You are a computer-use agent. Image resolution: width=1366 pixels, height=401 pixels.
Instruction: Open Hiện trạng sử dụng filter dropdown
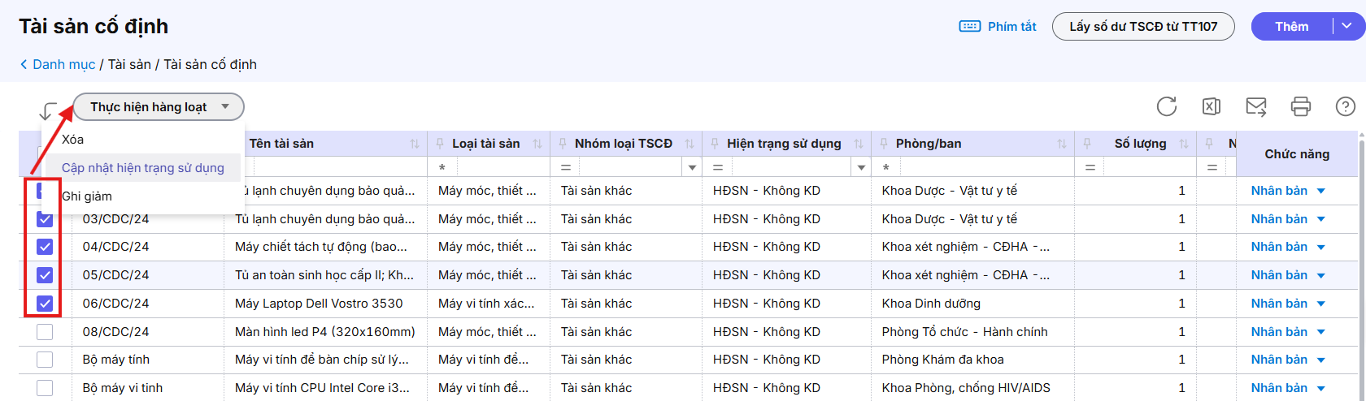pyautogui.click(x=862, y=167)
